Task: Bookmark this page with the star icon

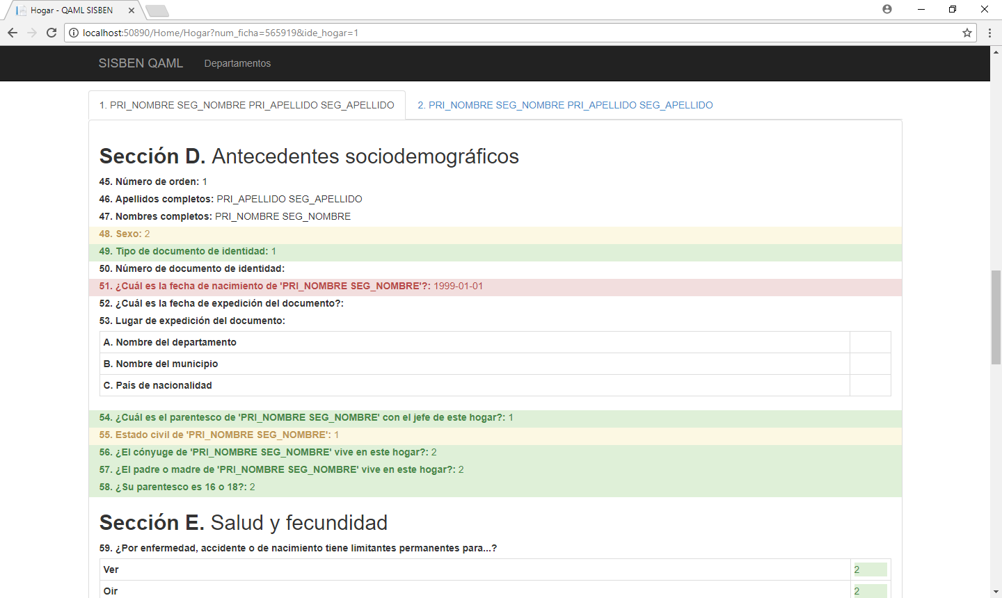Action: pos(967,33)
